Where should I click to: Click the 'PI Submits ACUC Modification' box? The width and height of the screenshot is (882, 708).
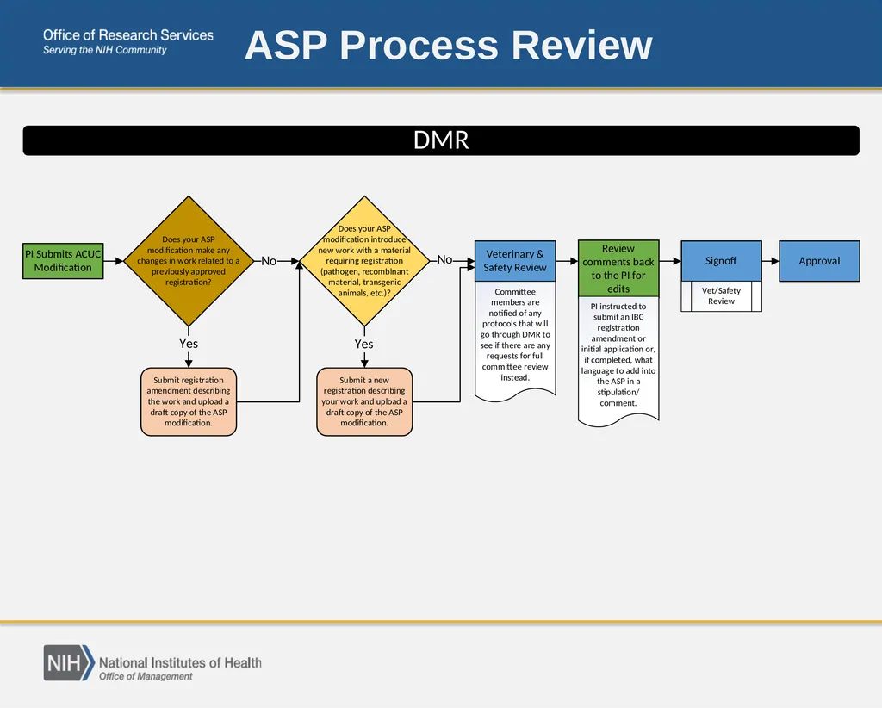63,261
